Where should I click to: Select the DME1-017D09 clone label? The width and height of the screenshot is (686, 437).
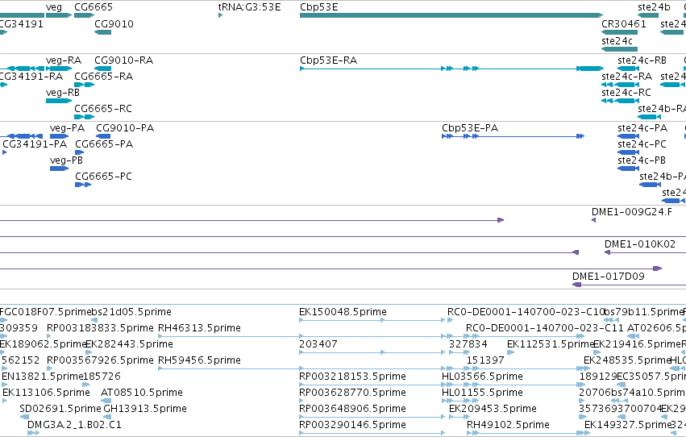tap(608, 276)
